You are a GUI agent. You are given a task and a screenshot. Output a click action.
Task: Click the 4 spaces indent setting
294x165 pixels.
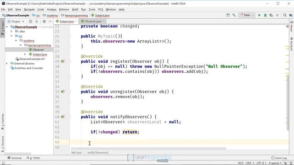click(x=275, y=163)
